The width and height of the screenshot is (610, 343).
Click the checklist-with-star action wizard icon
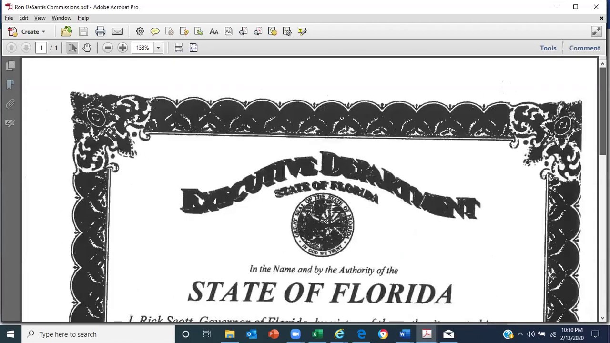(x=273, y=31)
